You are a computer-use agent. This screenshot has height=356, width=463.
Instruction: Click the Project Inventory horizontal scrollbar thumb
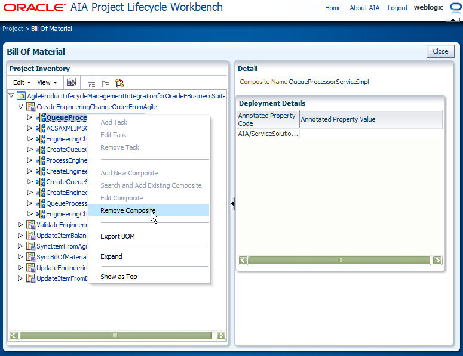click(115, 335)
